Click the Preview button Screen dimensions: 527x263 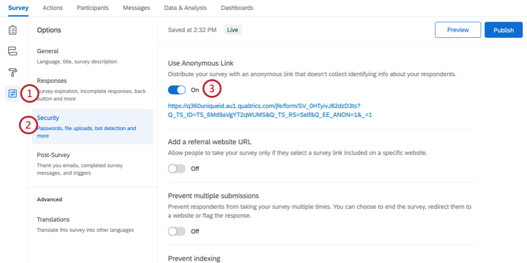458,30
